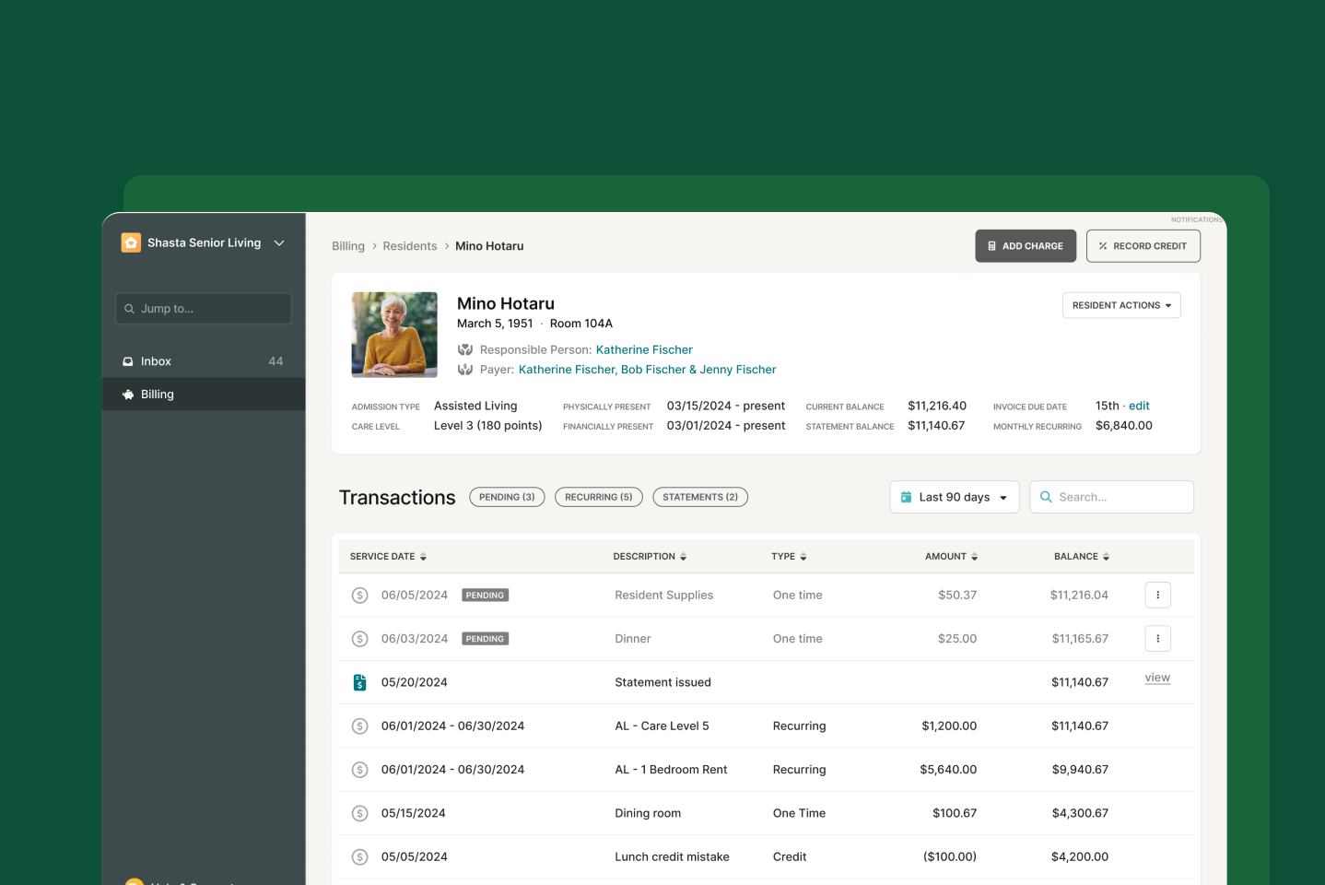
Task: View the issued statement from 05/20/2024
Action: 1156,678
